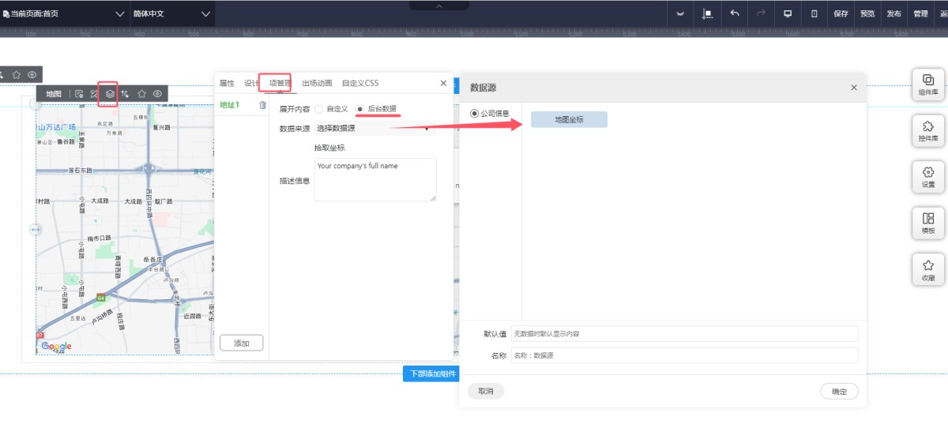
Task: Expand the 选择数据源 data source dropdown
Action: point(374,128)
